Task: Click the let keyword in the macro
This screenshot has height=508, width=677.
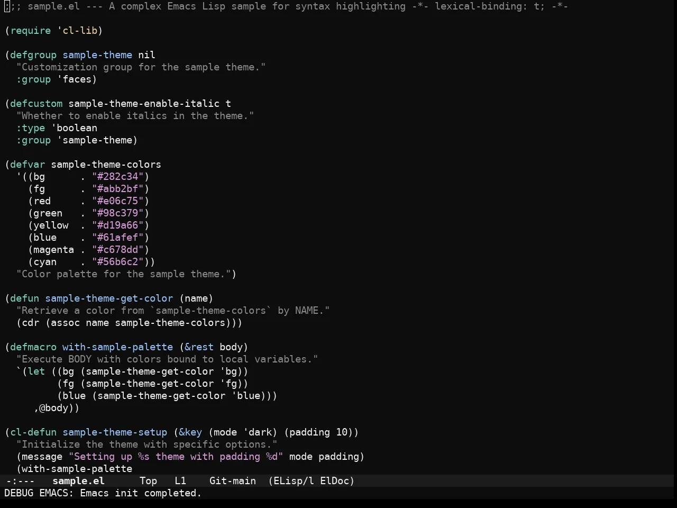Action: point(36,371)
